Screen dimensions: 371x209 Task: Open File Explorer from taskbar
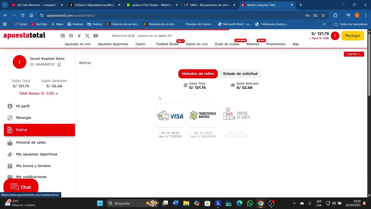pos(186,203)
